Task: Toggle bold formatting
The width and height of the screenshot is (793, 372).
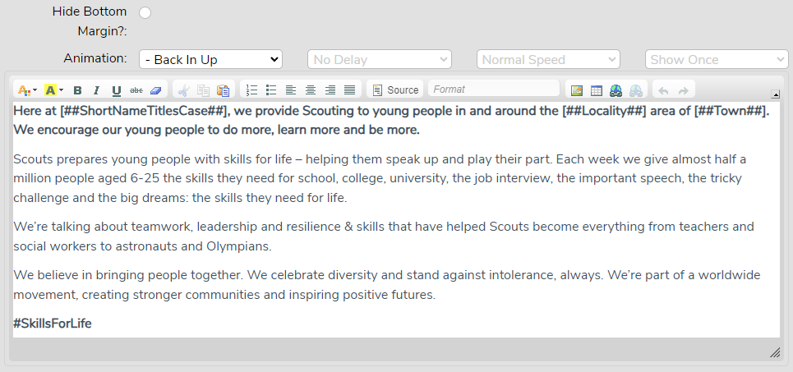Action: [x=77, y=90]
